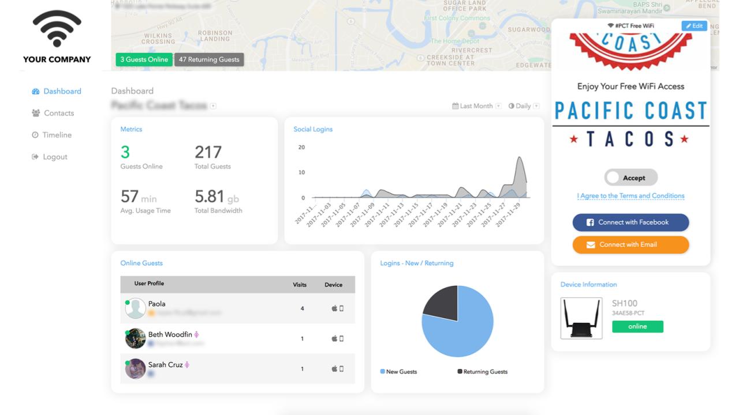This screenshot has height=415, width=739.
Task: Click the Device column header
Action: tap(333, 285)
